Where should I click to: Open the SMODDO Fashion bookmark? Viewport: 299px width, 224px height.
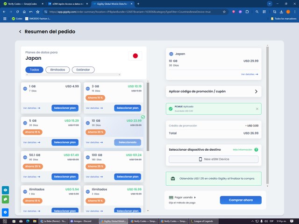click(x=38, y=19)
